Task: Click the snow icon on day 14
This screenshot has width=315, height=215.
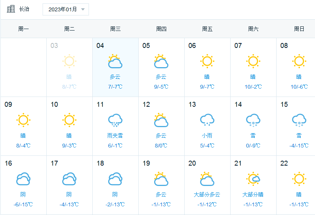Action: (253, 120)
